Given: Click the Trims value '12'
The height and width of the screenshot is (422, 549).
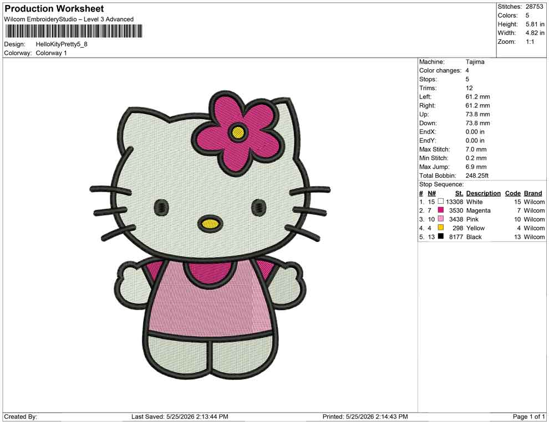Looking at the screenshot, I should tap(469, 88).
